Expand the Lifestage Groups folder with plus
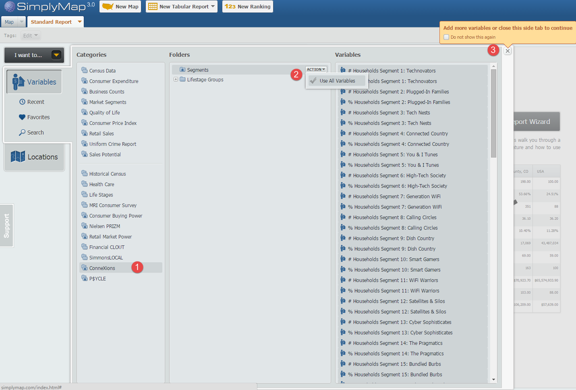The height and width of the screenshot is (390, 576). tap(176, 79)
